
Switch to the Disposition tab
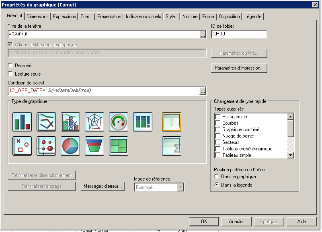[x=230, y=16]
